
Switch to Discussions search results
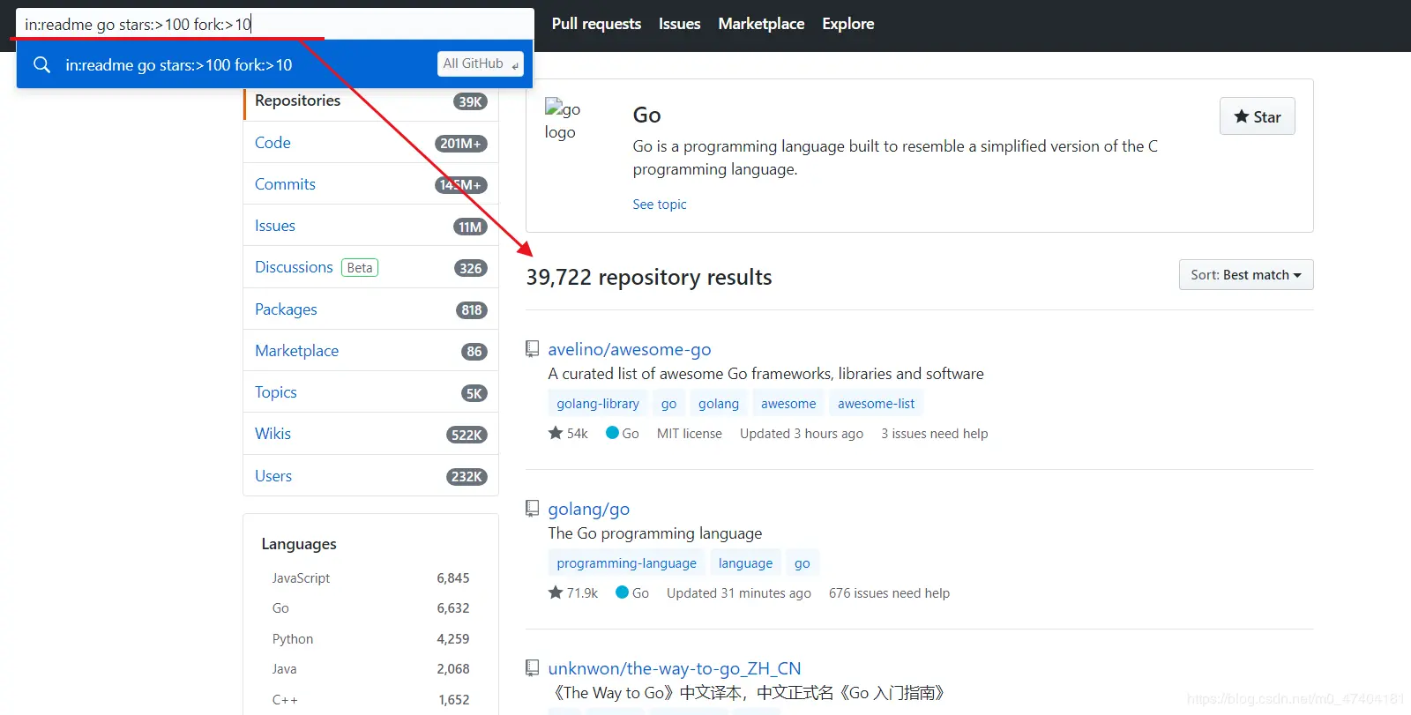coord(370,267)
